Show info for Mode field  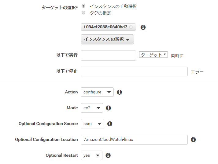tap(108, 108)
